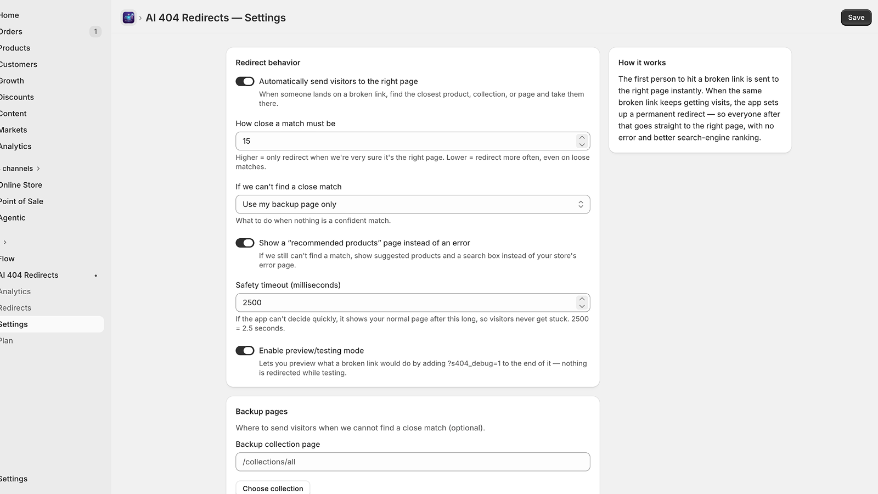This screenshot has width=878, height=494.
Task: Go to Discounts
Action: coord(17,98)
